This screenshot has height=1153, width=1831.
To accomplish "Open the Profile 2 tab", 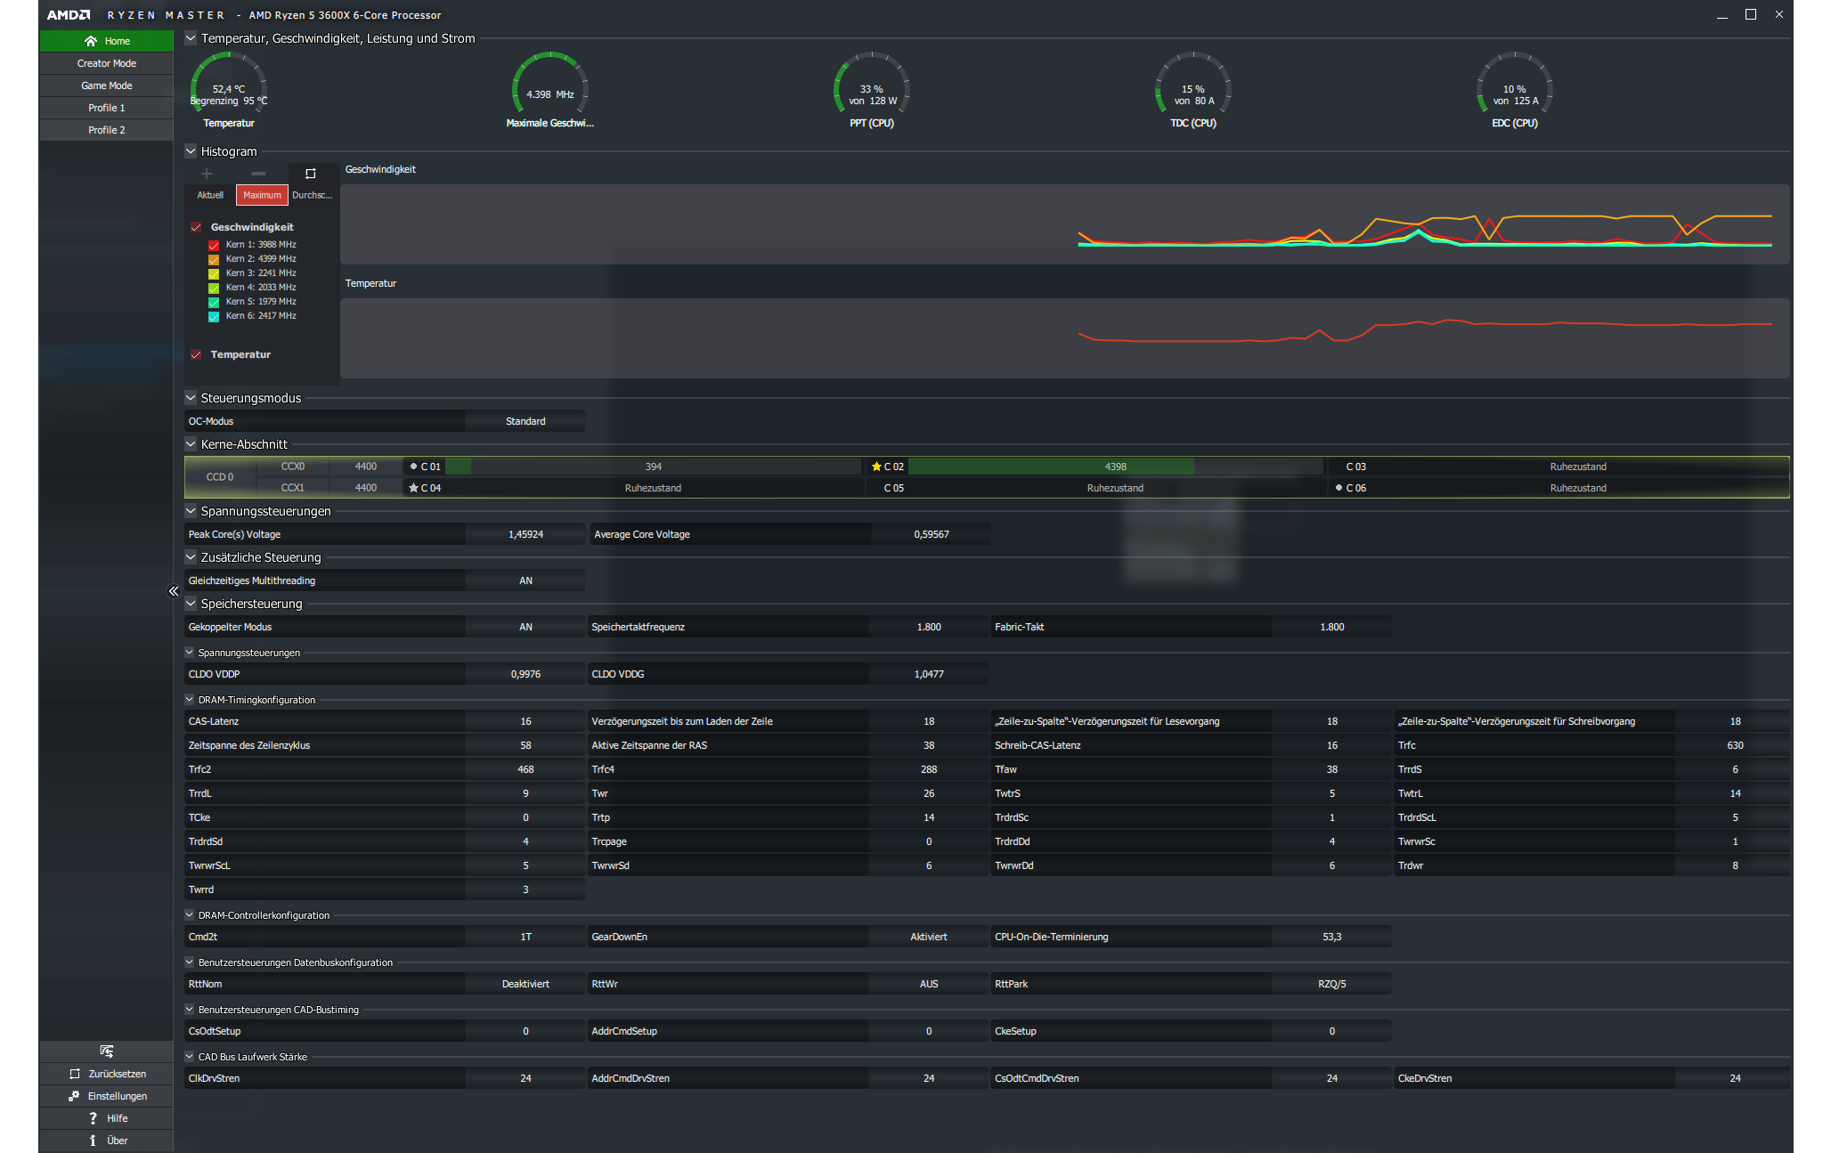I will click(x=107, y=130).
